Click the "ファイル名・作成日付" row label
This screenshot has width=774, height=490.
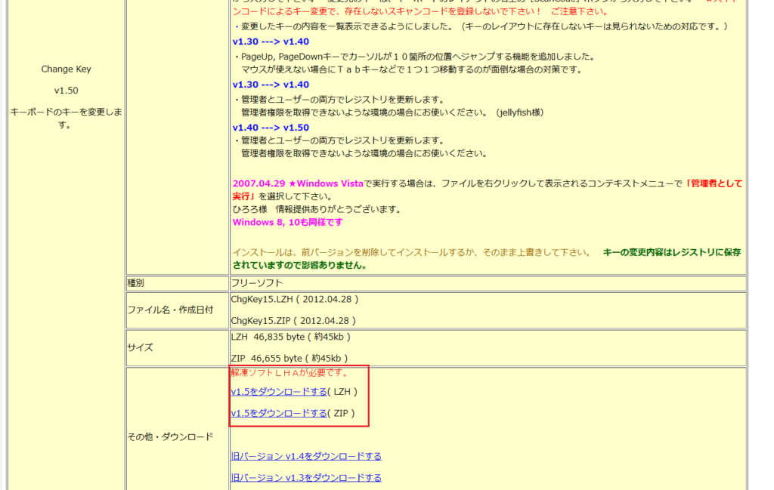pyautogui.click(x=170, y=310)
